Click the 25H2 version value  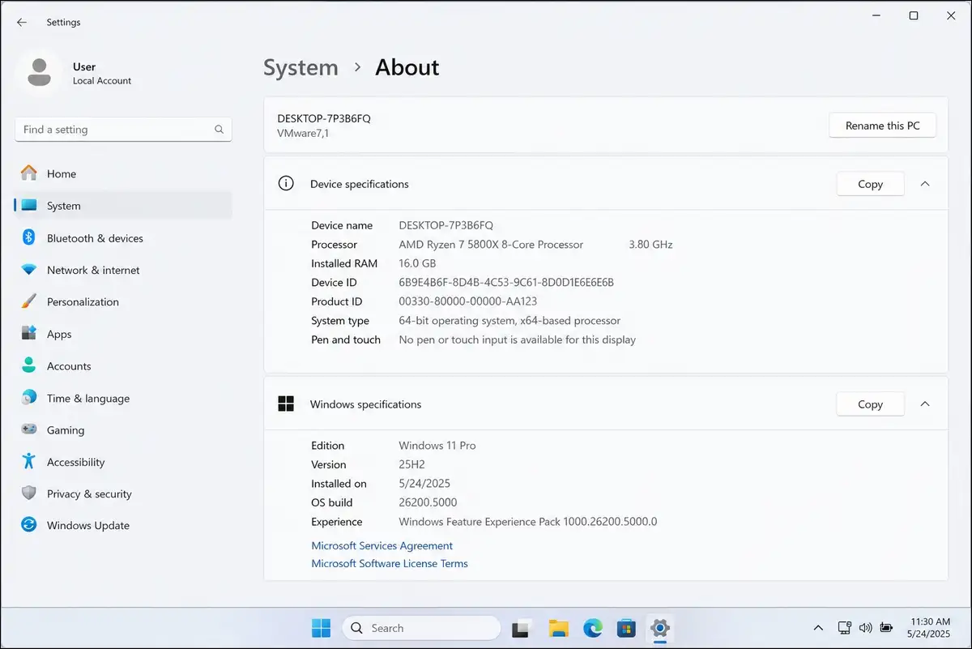(412, 464)
